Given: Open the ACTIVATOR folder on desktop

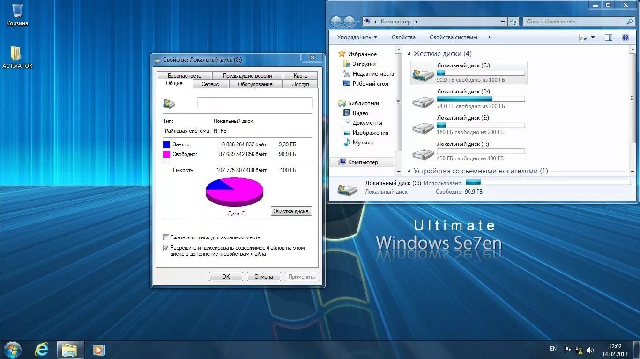Looking at the screenshot, I should click(x=17, y=57).
